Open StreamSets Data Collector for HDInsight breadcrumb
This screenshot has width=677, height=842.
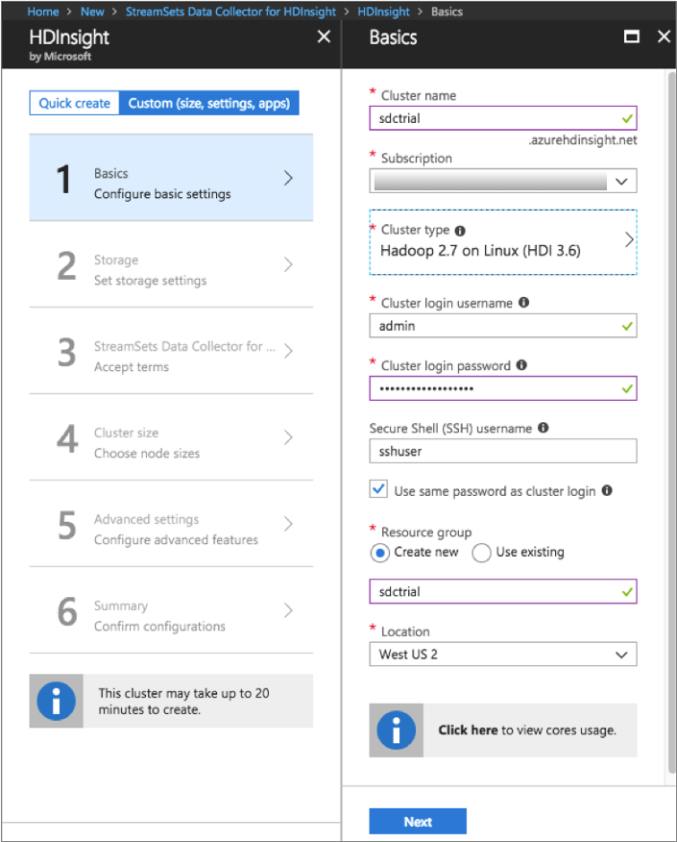coord(230,12)
